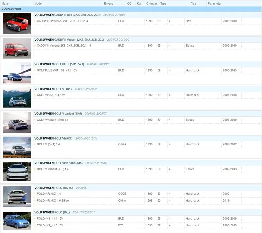The image size is (262, 233).
Task: View the Golf V Variant (1K5) thumbnail
Action: [x=17, y=122]
